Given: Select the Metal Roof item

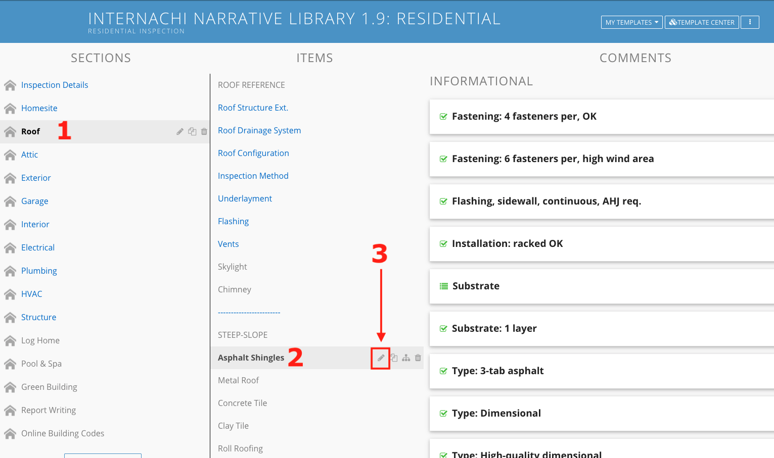Looking at the screenshot, I should coord(238,380).
